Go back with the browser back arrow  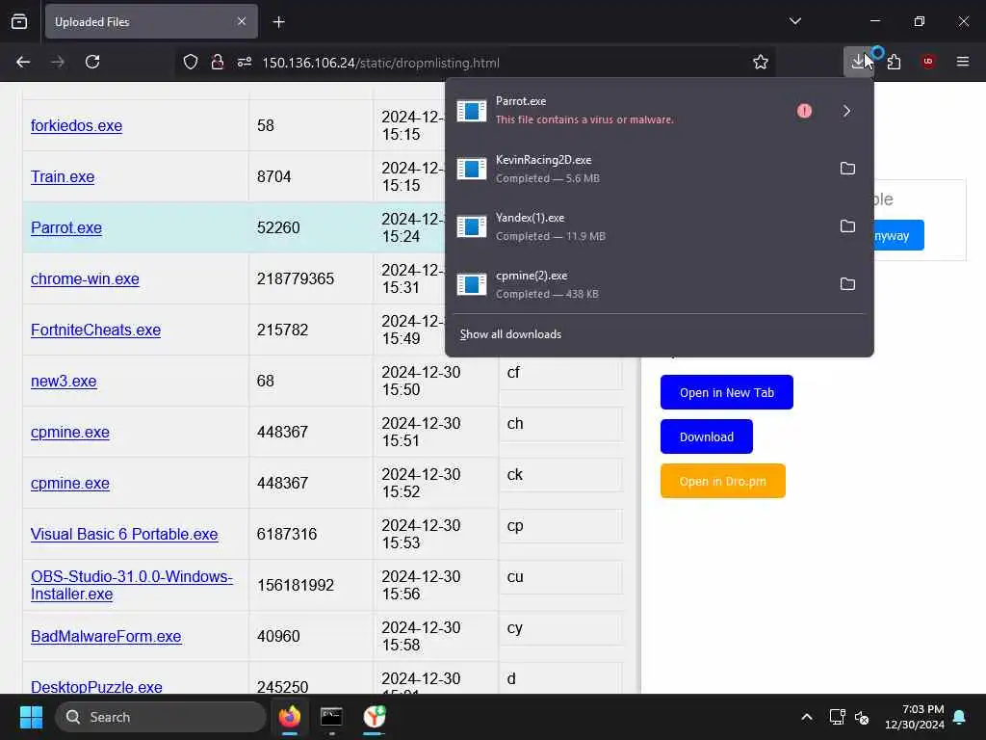tap(23, 62)
